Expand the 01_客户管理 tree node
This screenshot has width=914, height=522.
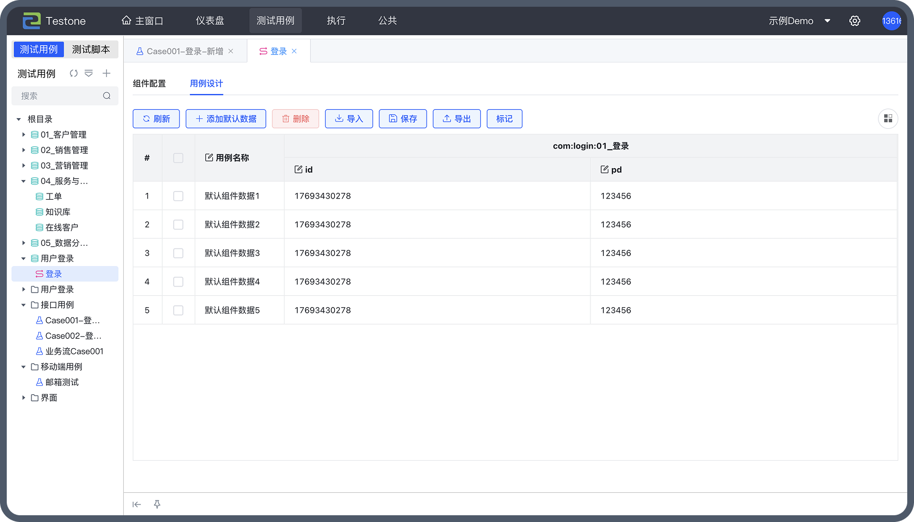(x=24, y=134)
